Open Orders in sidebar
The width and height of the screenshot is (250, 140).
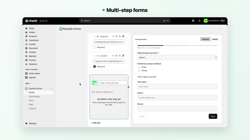click(x=32, y=32)
